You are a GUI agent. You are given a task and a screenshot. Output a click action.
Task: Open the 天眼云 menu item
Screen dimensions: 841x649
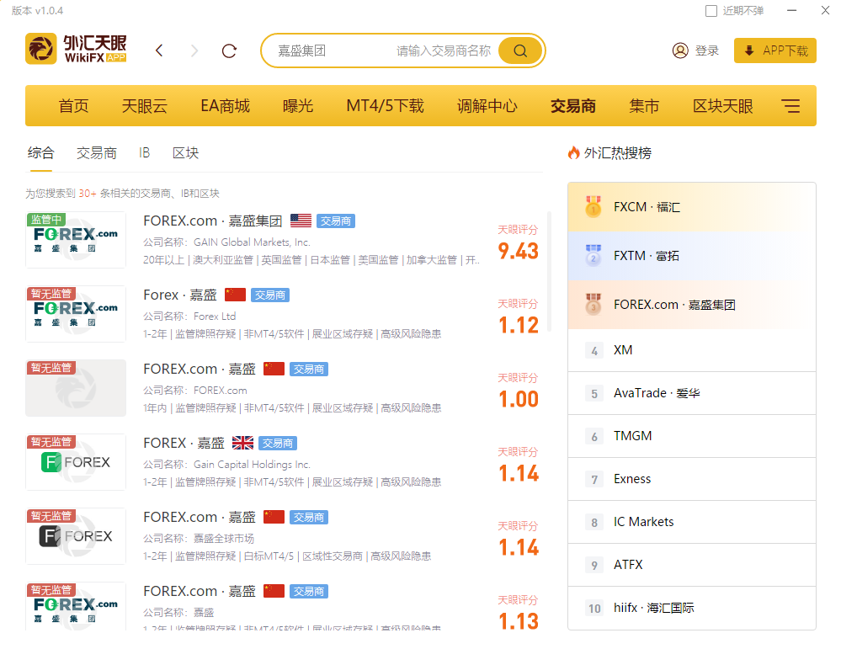[144, 106]
